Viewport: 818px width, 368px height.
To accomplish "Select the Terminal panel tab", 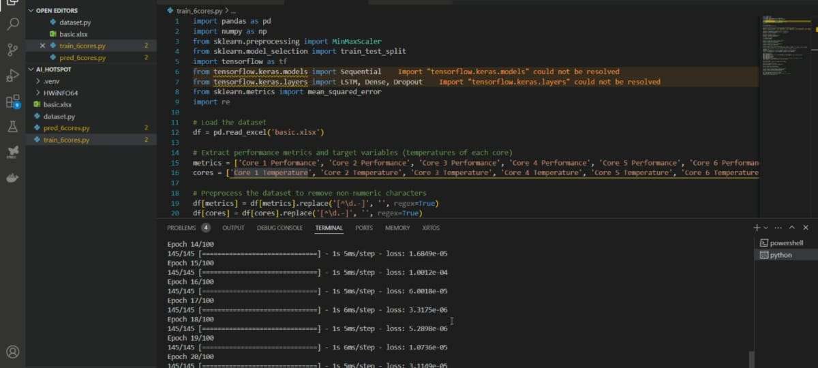I will 329,228.
